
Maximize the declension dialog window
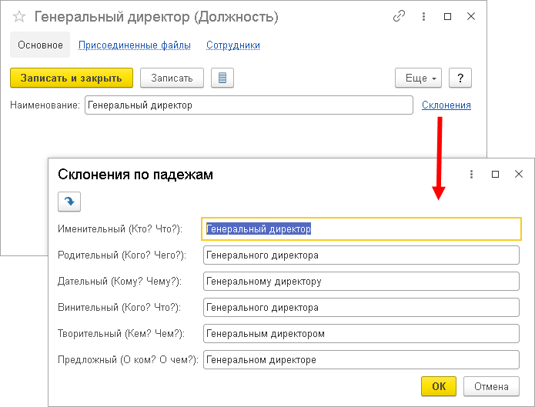tap(495, 175)
